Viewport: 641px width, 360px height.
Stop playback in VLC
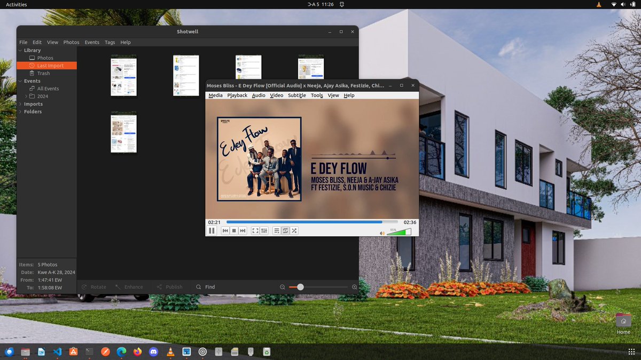pos(234,230)
